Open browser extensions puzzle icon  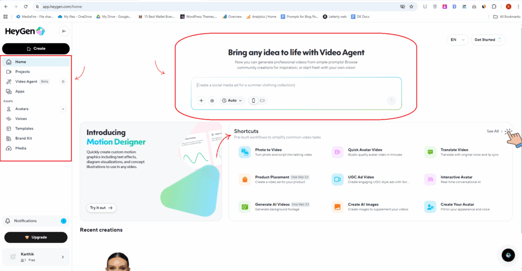click(494, 6)
